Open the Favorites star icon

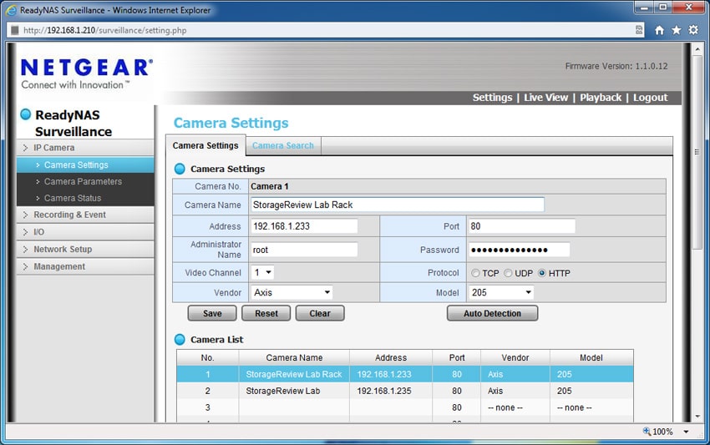676,30
